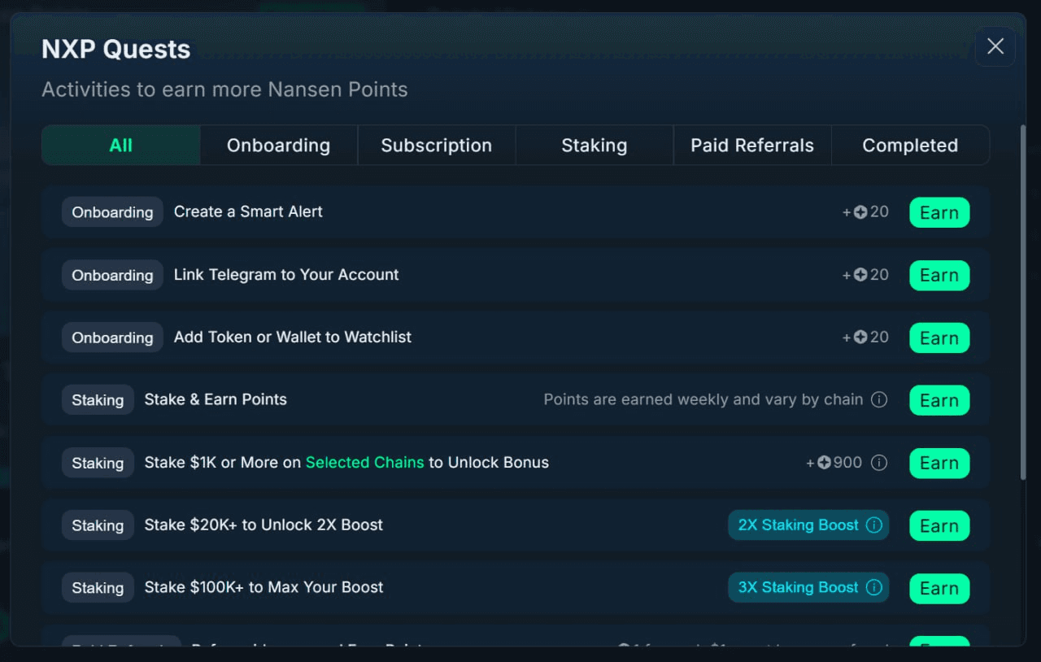Click Earn for Stake $1K or More quest

point(939,463)
